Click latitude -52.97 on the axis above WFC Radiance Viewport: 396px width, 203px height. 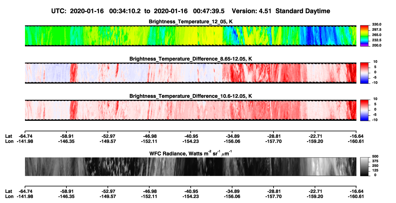pyautogui.click(x=108, y=136)
